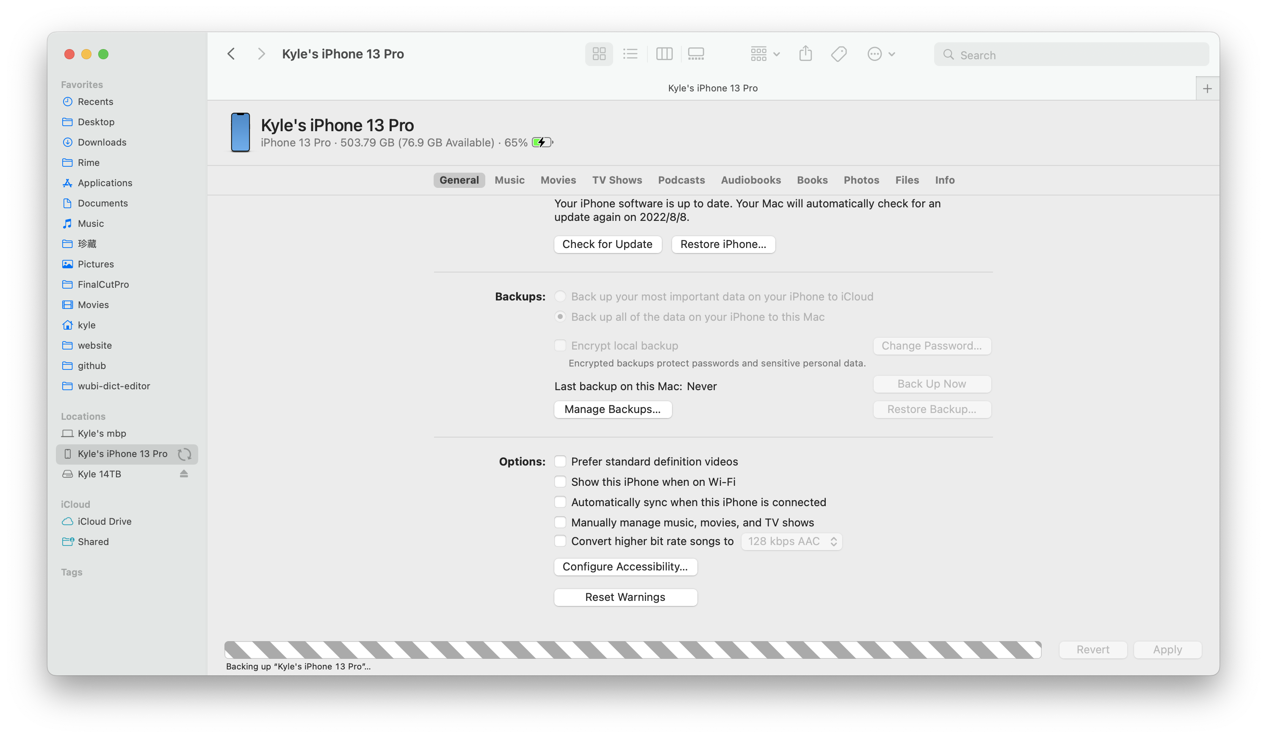
Task: Open Desktop folder in the sidebar
Action: click(127, 122)
